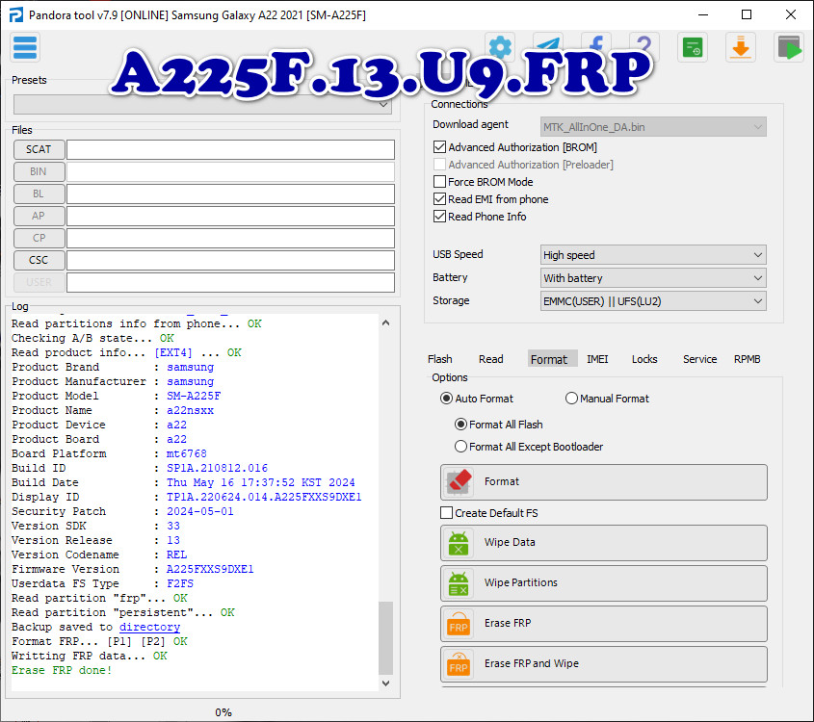Click the BL file path field
Image resolution: width=814 pixels, height=722 pixels.
(230, 194)
